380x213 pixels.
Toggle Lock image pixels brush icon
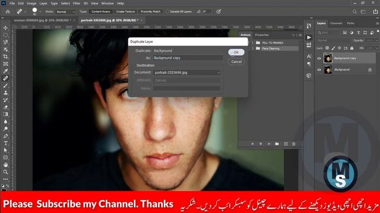click(x=334, y=48)
